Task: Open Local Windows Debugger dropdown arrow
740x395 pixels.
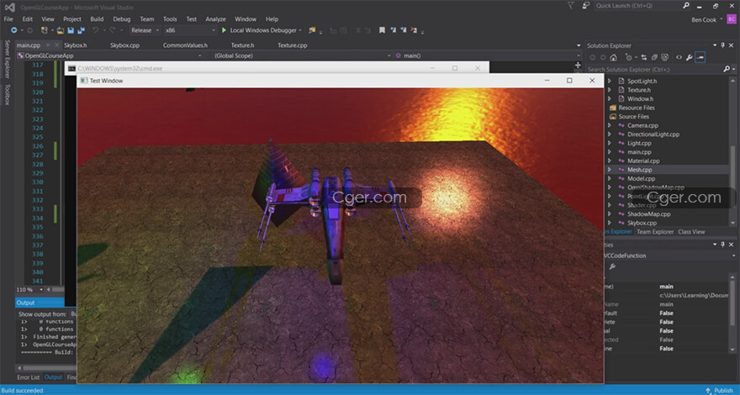Action: 300,30
